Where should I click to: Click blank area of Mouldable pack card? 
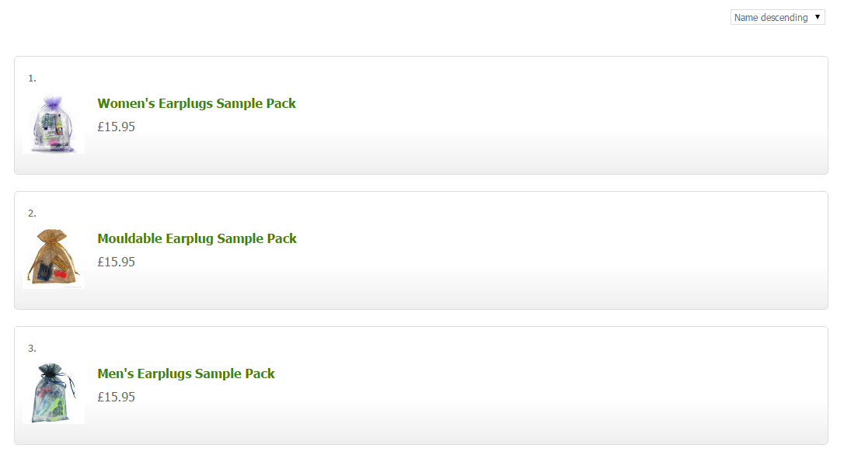pos(544,252)
